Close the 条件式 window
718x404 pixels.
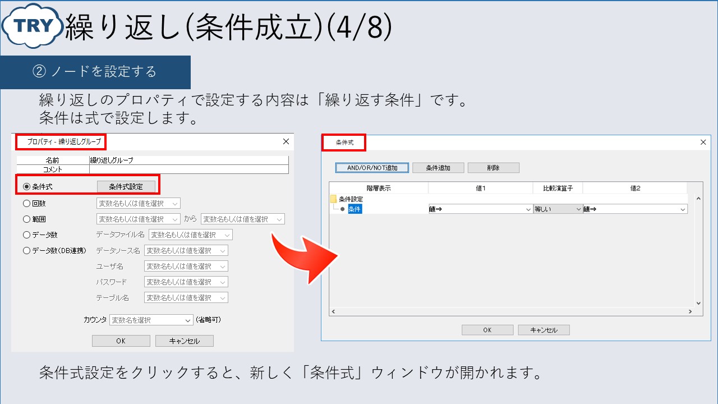(703, 143)
